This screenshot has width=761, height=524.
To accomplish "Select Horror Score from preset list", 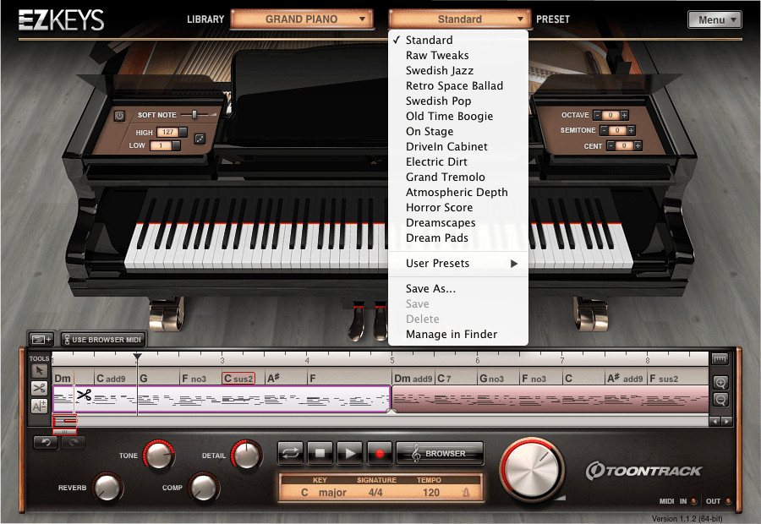I will [439, 208].
